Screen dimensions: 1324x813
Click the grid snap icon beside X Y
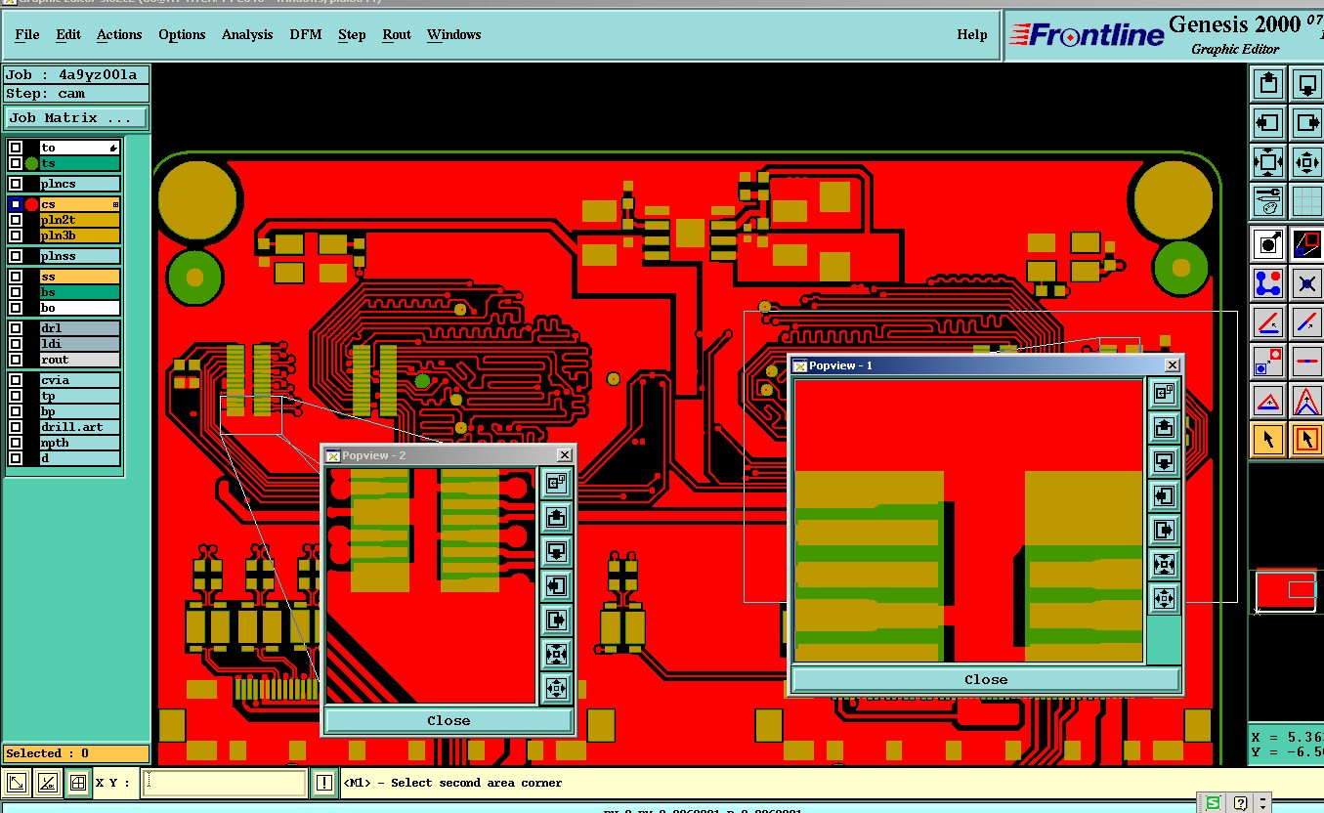pyautogui.click(x=78, y=783)
